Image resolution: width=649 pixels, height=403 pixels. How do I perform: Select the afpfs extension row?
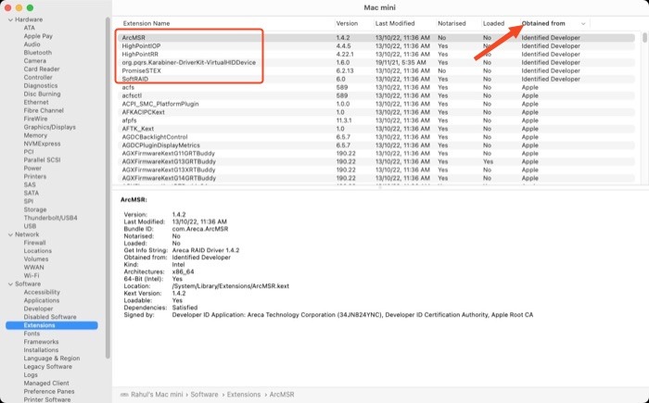tap(375, 120)
